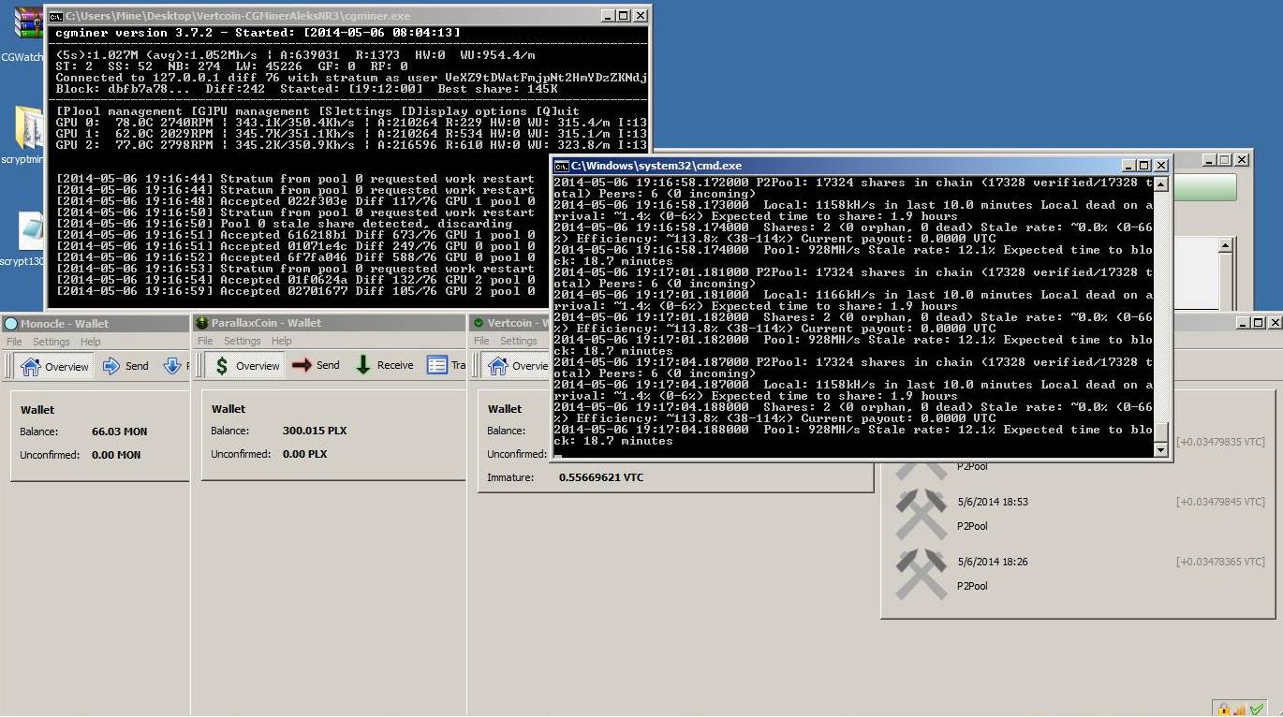Click the green checkmark sync status icon
1283x717 pixels.
[x=1257, y=709]
